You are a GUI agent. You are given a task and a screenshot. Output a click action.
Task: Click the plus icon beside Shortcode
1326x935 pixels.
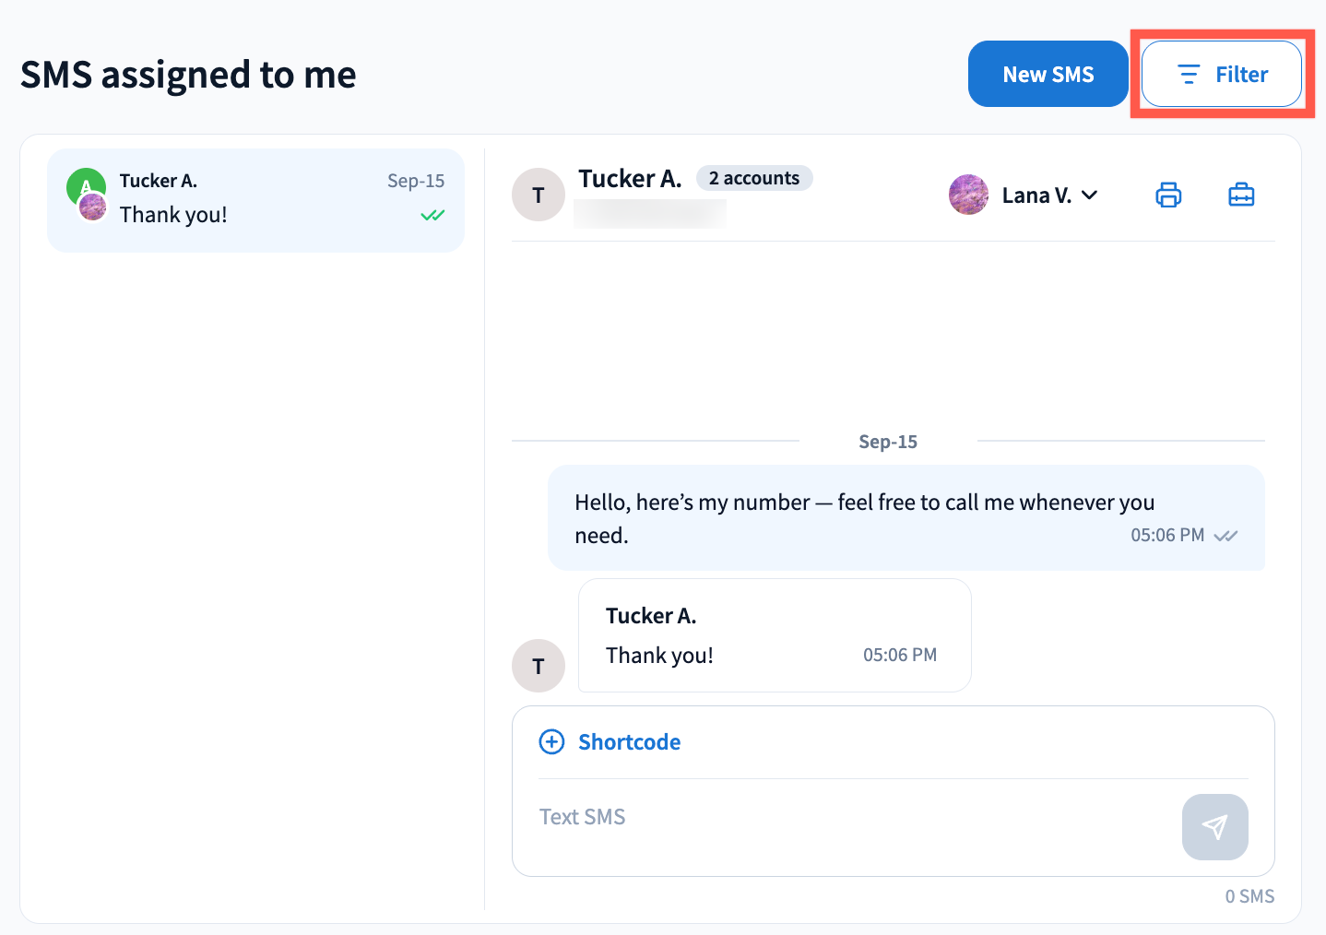click(551, 742)
